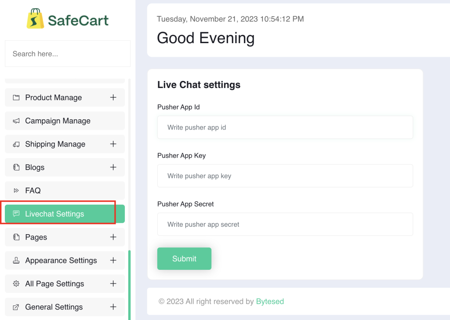The image size is (450, 320).
Task: Click the Product Manage folder icon
Action: (x=16, y=97)
